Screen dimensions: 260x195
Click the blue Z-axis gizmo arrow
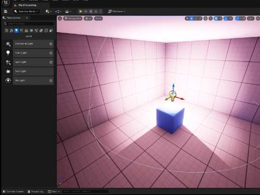173,87
